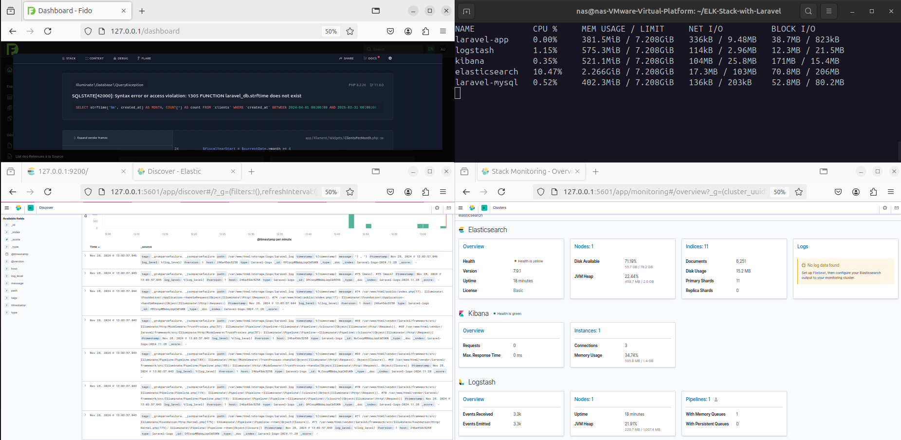Open the help icon in Stack Monitoring header
Image resolution: width=901 pixels, height=440 pixels.
coord(885,208)
